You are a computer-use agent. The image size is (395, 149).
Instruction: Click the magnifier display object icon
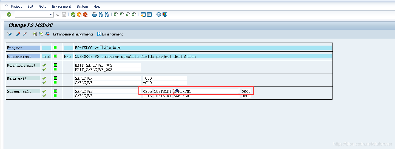(35, 34)
